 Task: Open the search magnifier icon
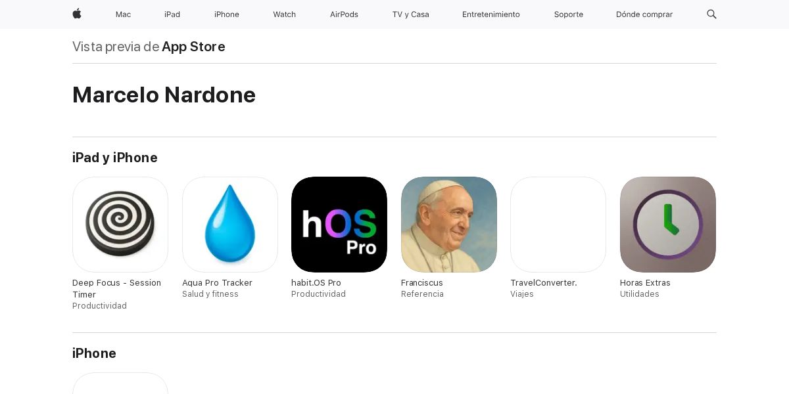point(711,14)
